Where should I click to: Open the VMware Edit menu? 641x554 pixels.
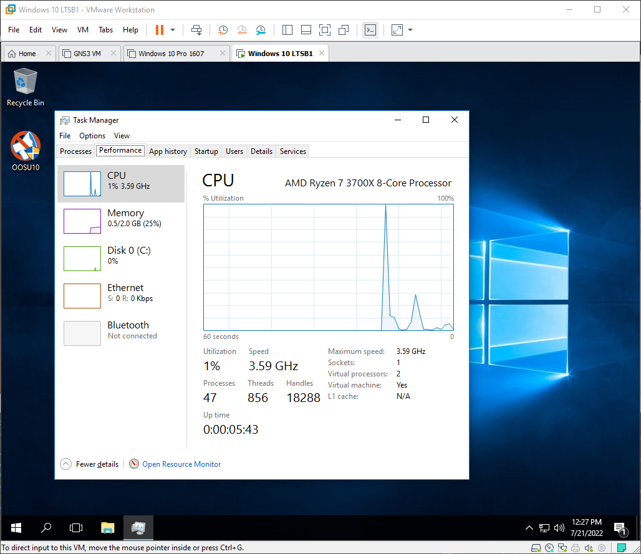click(x=36, y=30)
